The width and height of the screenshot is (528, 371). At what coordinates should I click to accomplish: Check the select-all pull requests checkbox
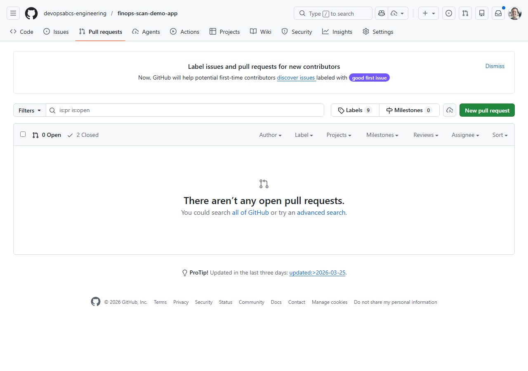click(23, 134)
